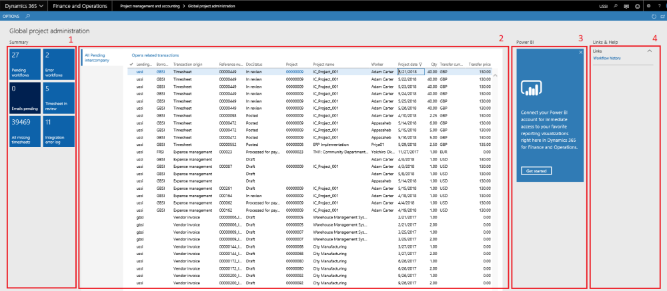667x291 pixels.
Task: Click the EUR currency cell
Action: 444,152
